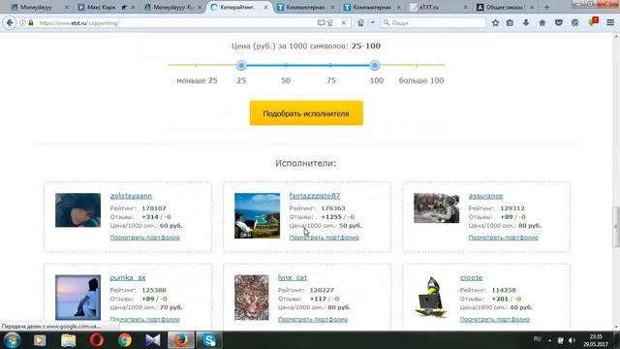Screen dimensions: 620x349
Task: Click the Firefox taskbar icon
Action: pyautogui.click(x=181, y=340)
